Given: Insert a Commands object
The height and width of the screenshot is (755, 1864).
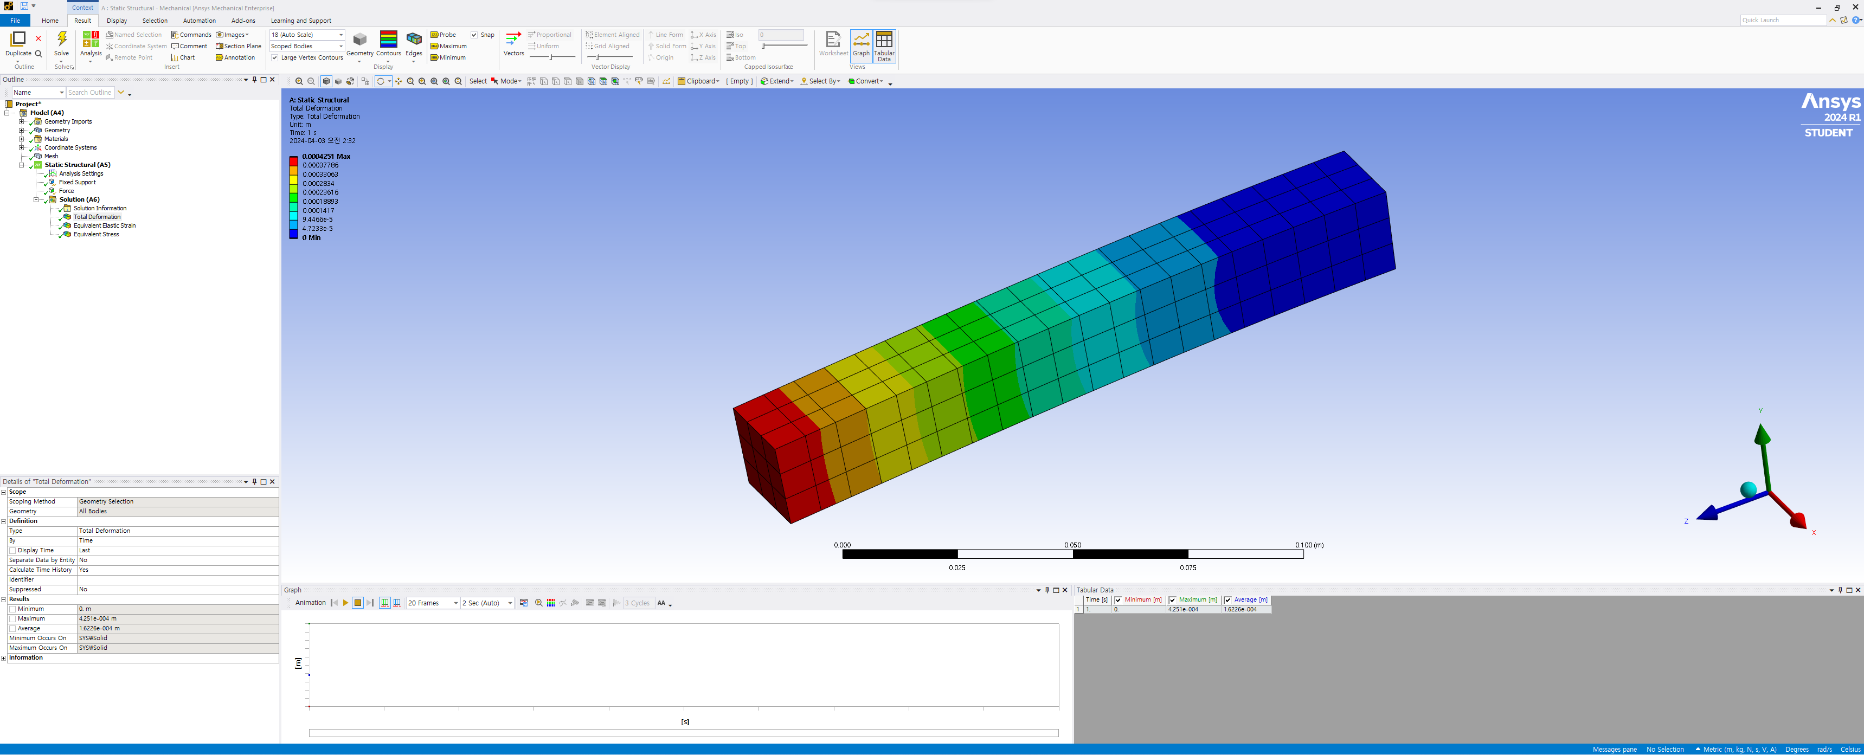Looking at the screenshot, I should 191,35.
